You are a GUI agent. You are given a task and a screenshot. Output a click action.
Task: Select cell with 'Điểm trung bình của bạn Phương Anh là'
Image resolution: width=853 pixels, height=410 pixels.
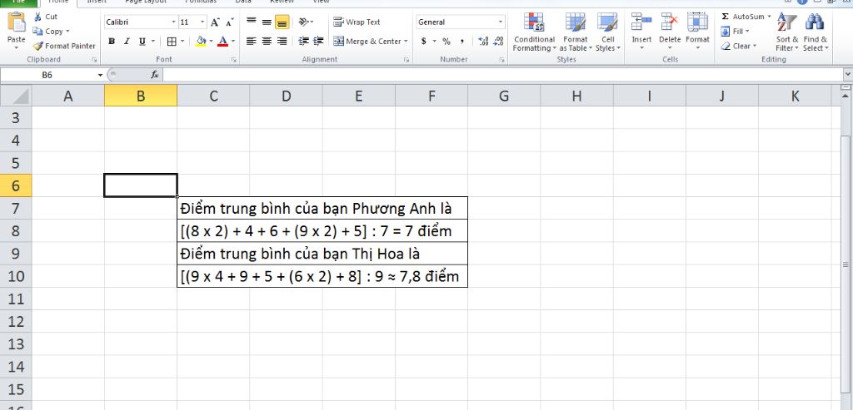point(322,208)
